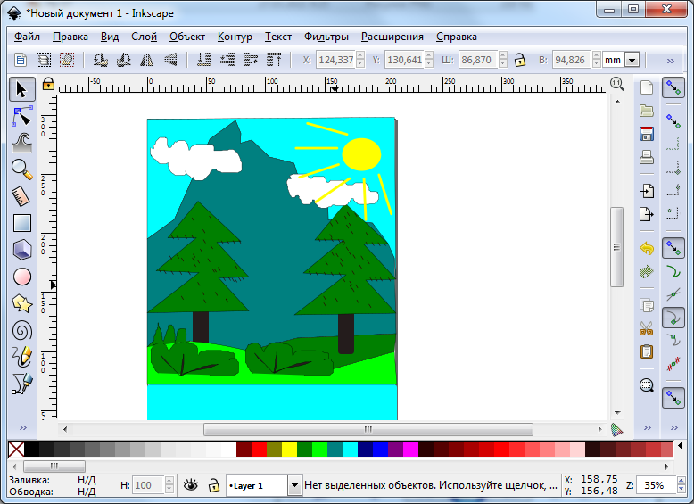The image size is (694, 504).
Task: Select the Spiral tool
Action: tap(21, 331)
